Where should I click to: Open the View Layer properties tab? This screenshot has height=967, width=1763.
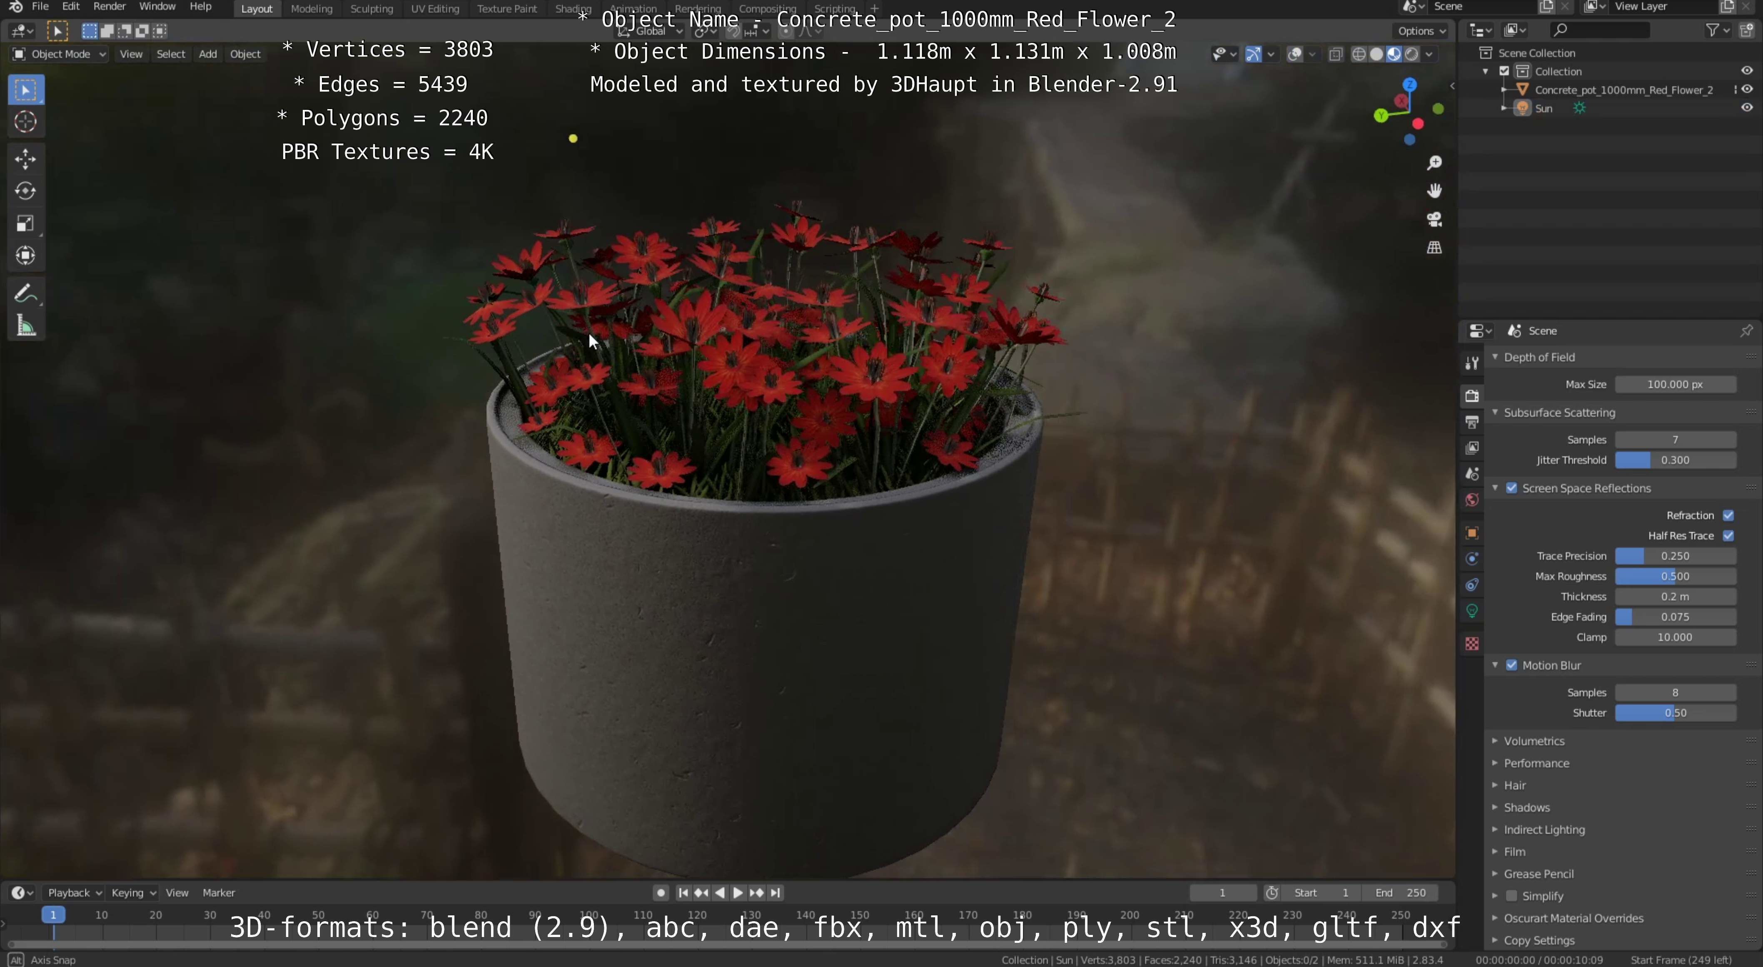pos(1471,448)
